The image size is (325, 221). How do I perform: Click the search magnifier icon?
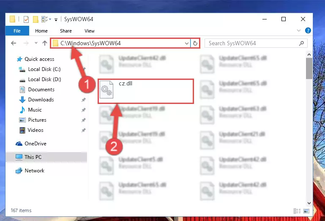[x=301, y=43]
